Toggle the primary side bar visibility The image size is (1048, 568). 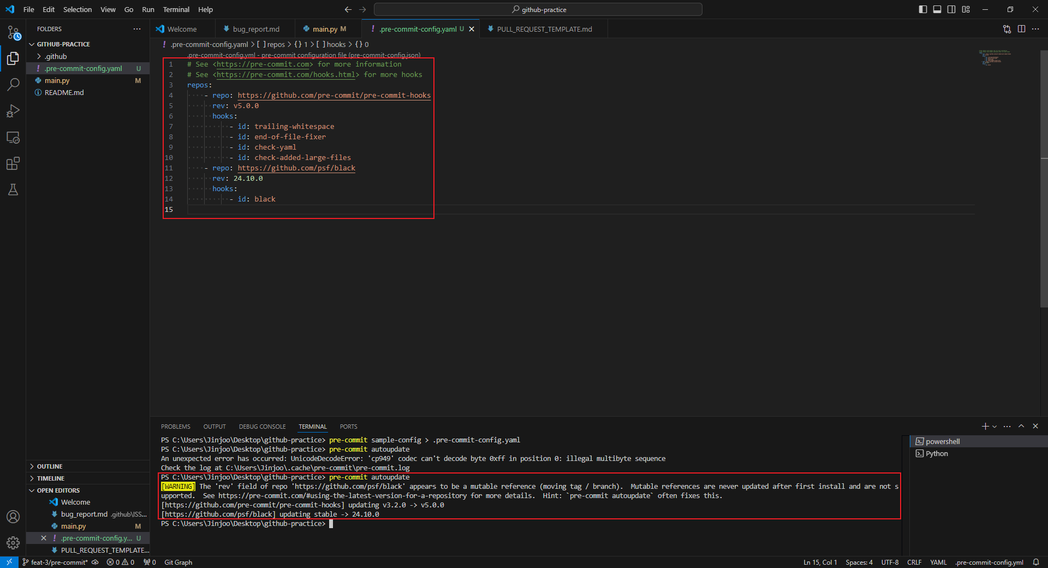click(923, 9)
